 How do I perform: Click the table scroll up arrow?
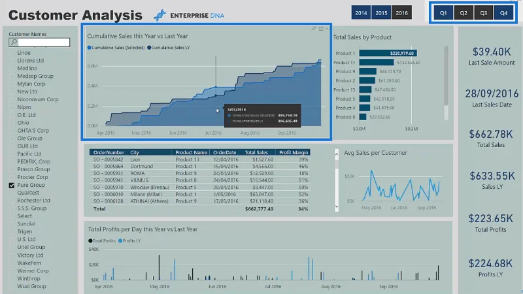click(x=337, y=154)
